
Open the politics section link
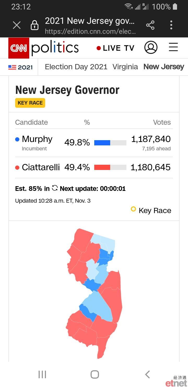point(55,48)
